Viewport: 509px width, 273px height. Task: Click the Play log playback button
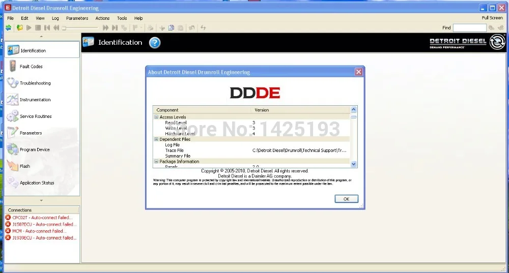pyautogui.click(x=29, y=28)
